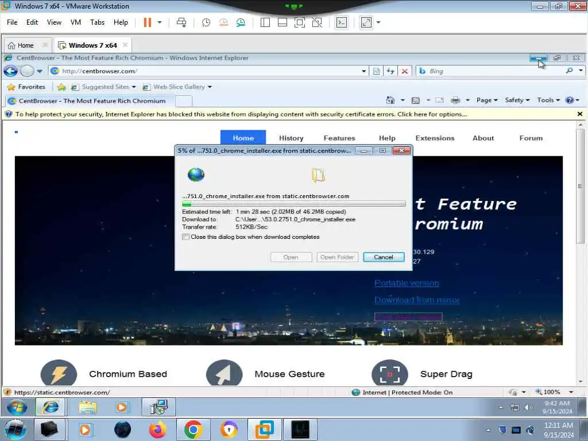Expand the Safety menu dropdown
This screenshot has width=588, height=441.
517,100
